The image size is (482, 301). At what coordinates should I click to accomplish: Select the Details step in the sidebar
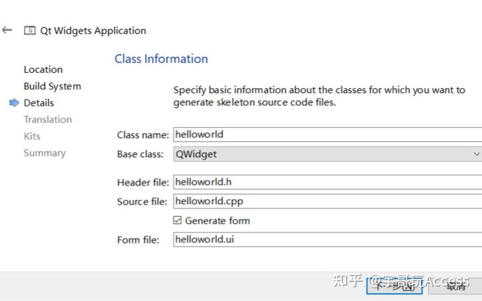(x=39, y=103)
